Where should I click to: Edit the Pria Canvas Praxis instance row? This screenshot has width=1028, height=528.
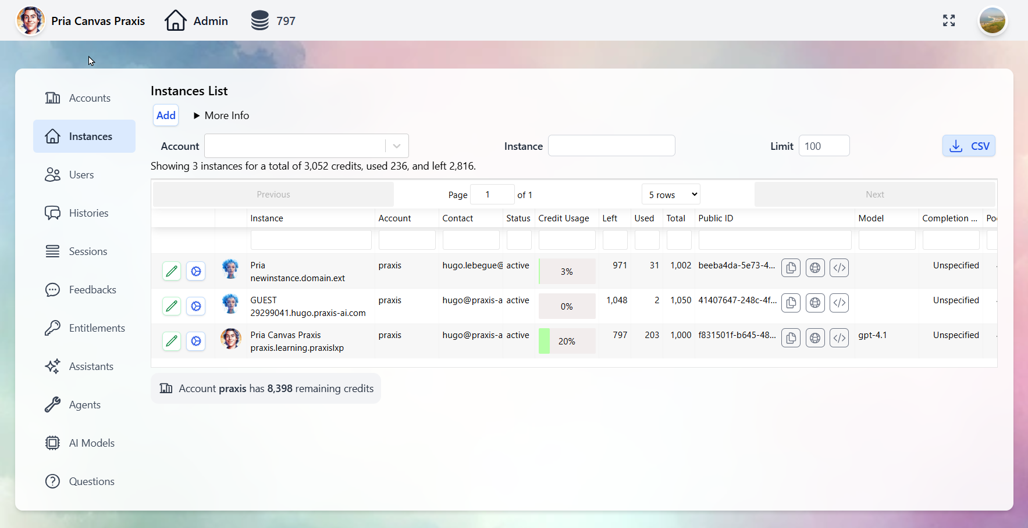(x=172, y=341)
